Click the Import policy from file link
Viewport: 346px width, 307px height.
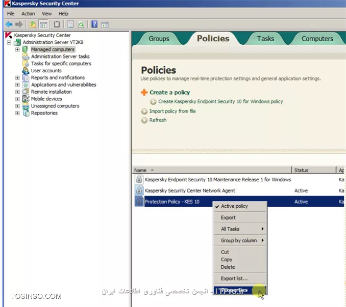click(172, 111)
